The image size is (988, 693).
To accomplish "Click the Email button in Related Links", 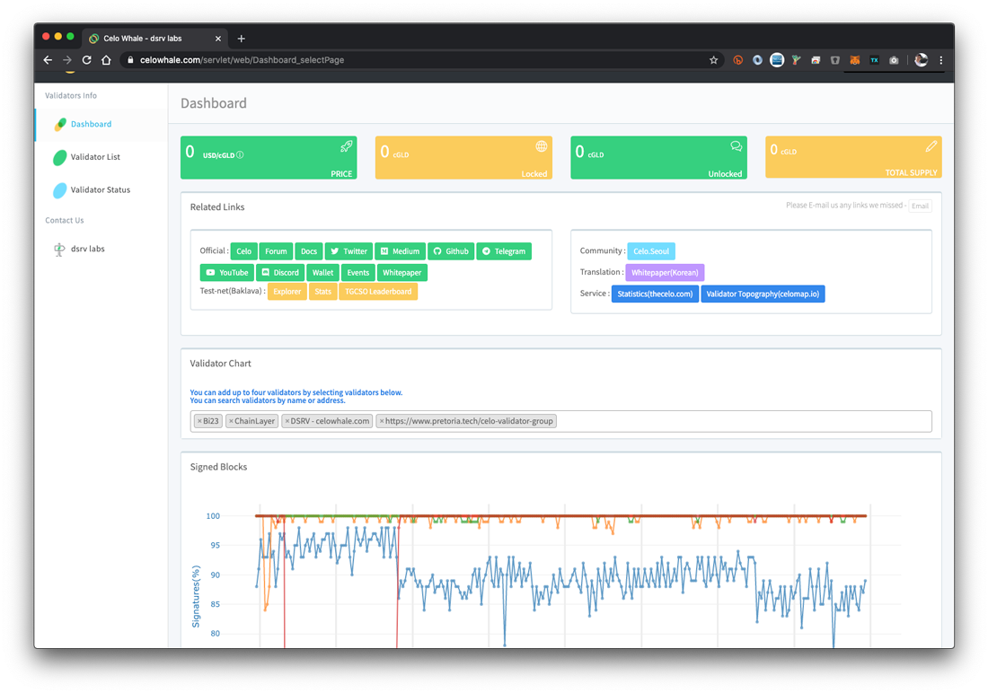I will (920, 206).
